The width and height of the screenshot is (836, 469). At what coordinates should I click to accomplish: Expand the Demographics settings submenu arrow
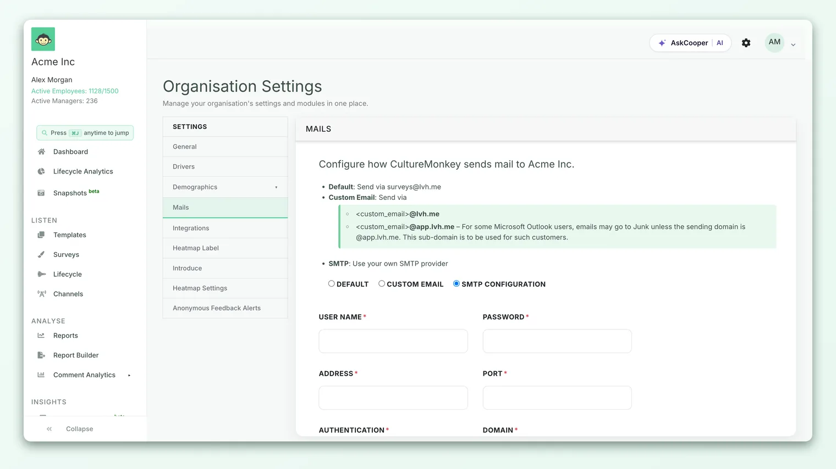[x=276, y=187]
